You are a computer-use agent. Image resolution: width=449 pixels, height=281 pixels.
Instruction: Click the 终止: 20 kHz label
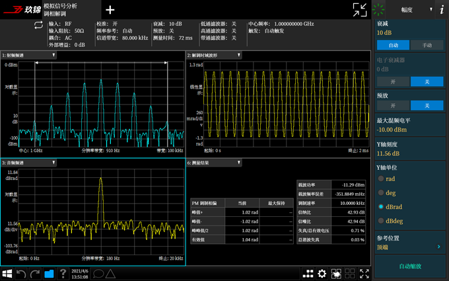point(171,259)
